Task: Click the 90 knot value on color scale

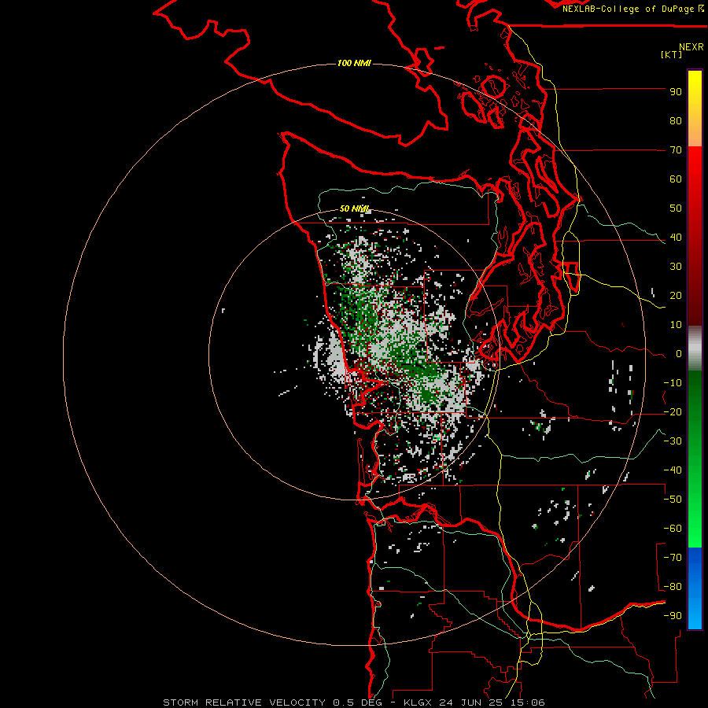Action: [x=676, y=92]
